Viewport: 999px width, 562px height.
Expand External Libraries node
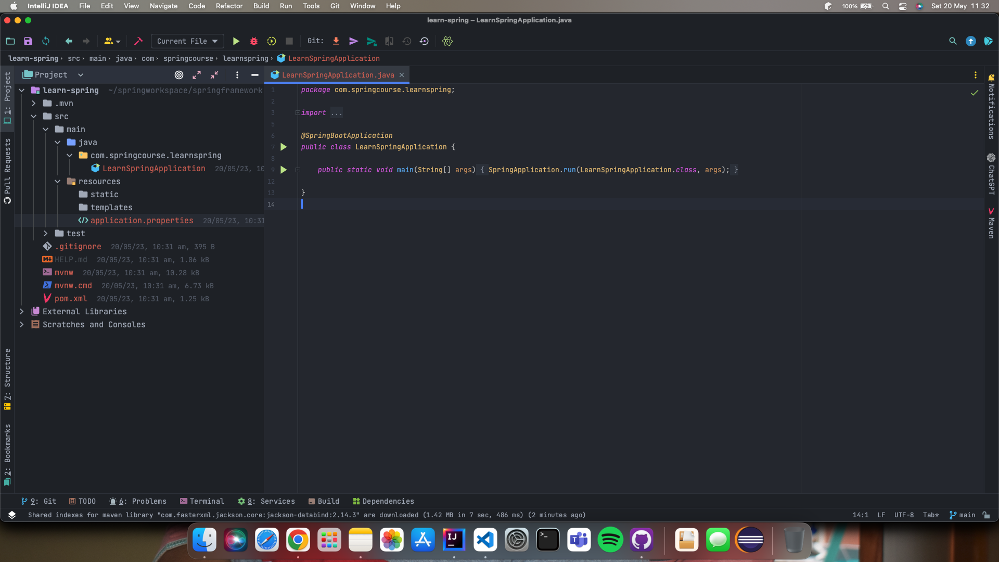tap(22, 312)
